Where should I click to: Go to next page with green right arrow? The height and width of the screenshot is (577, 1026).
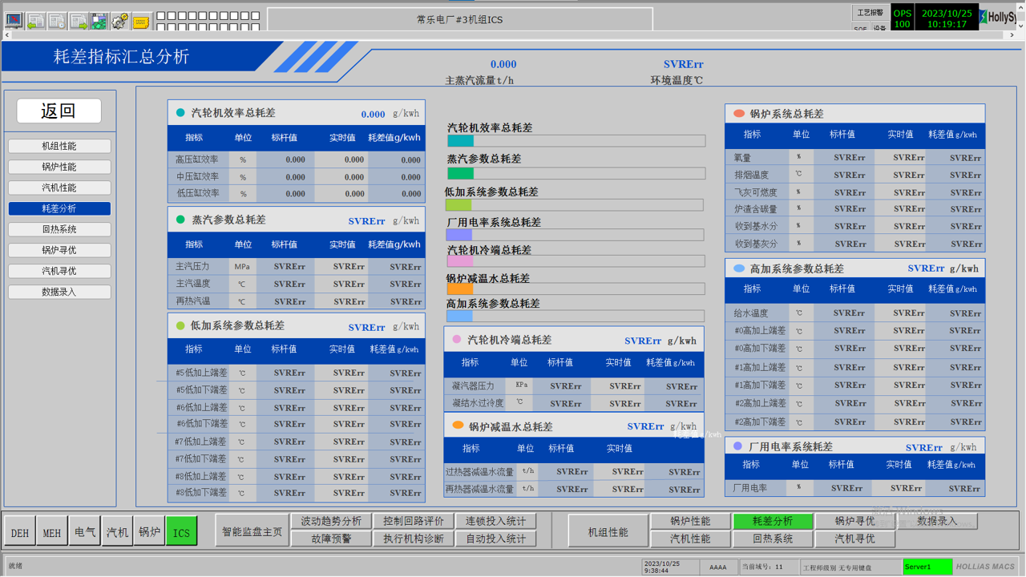[78, 21]
